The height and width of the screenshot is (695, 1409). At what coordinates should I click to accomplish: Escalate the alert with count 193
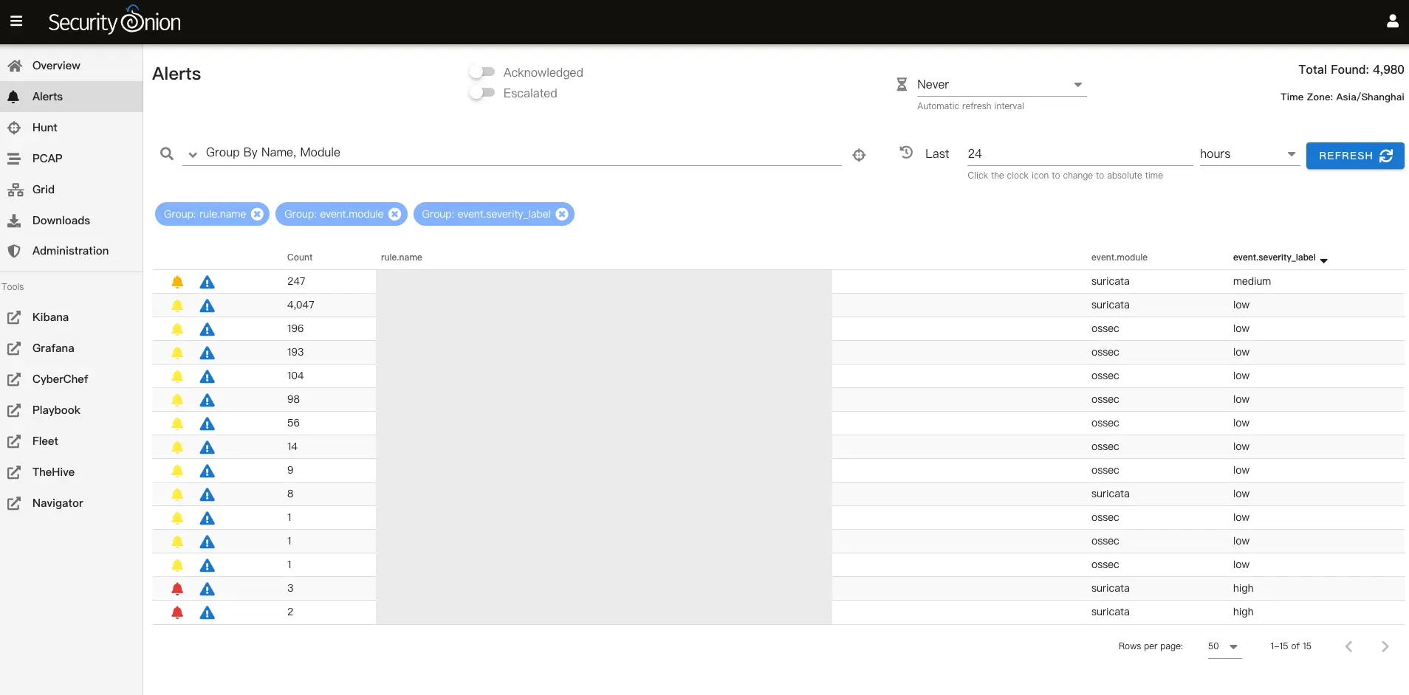click(x=208, y=353)
